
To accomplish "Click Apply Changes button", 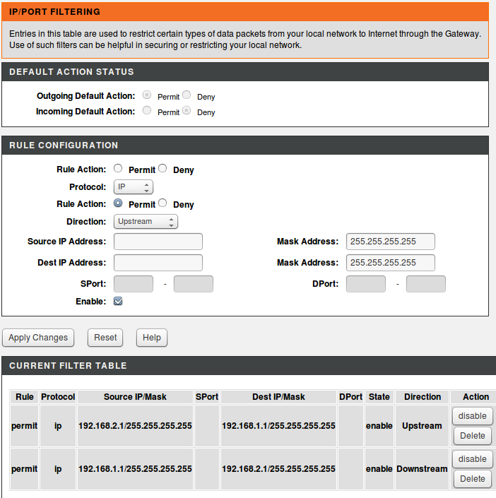I will [x=38, y=338].
